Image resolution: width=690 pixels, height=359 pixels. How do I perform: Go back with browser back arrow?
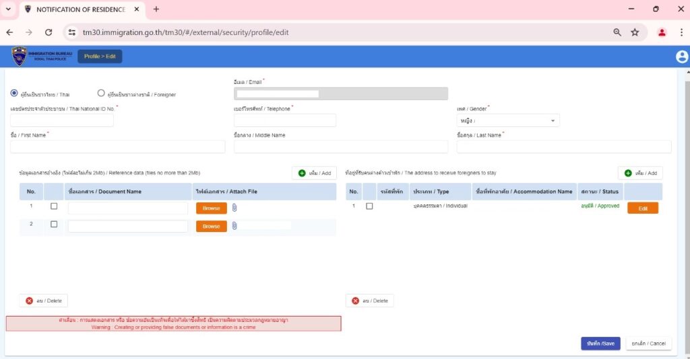click(9, 32)
